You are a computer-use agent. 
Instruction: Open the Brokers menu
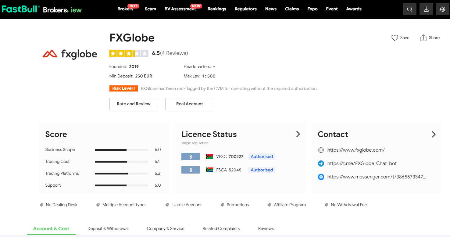click(125, 9)
